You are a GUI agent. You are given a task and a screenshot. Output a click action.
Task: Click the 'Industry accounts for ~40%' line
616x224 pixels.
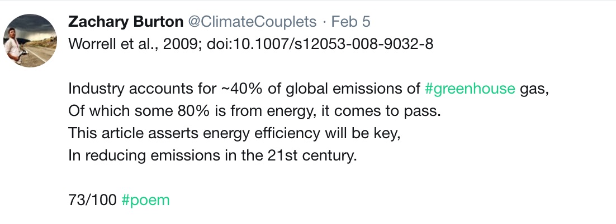[x=309, y=89]
